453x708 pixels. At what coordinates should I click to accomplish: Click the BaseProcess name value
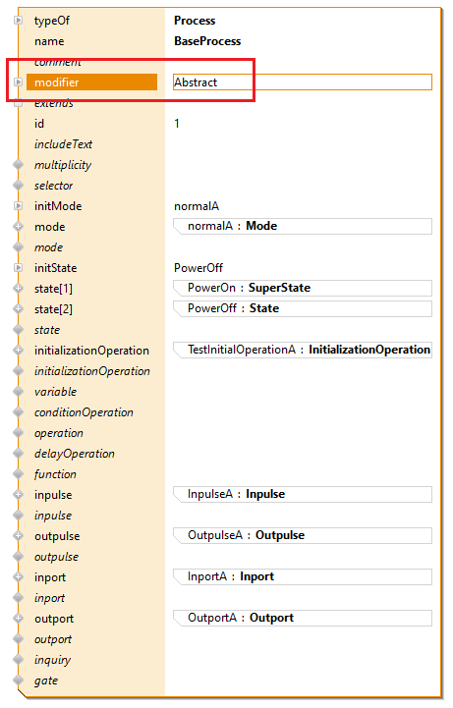[207, 41]
